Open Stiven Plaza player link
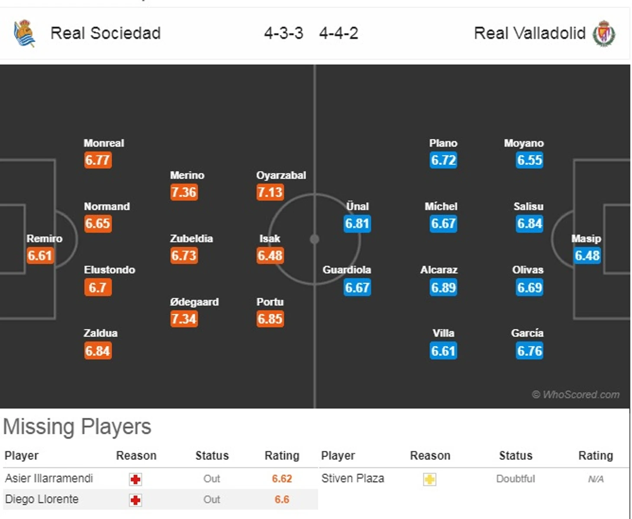The width and height of the screenshot is (632, 519). (x=352, y=478)
